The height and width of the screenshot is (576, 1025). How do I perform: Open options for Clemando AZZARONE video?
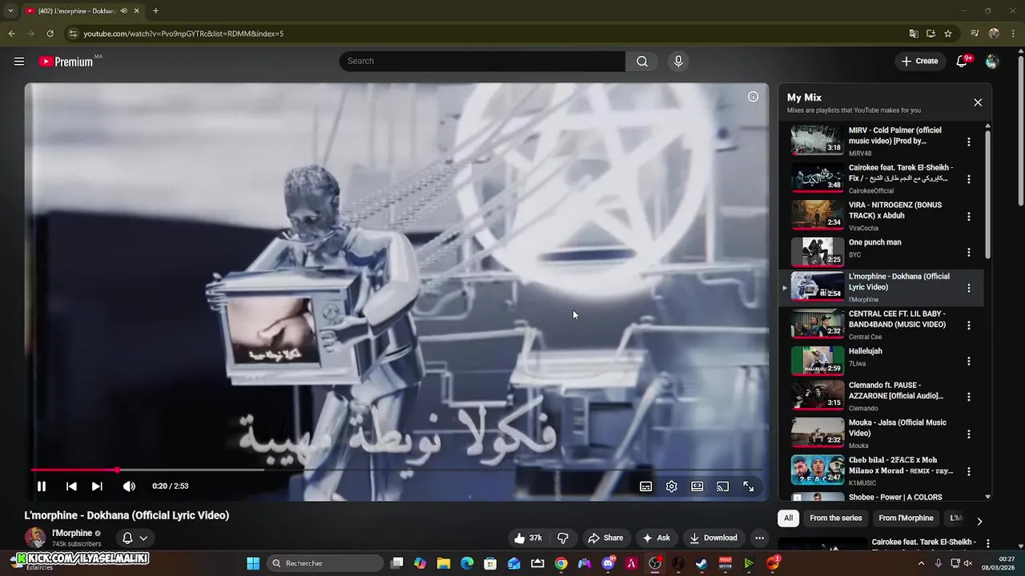[x=968, y=397]
